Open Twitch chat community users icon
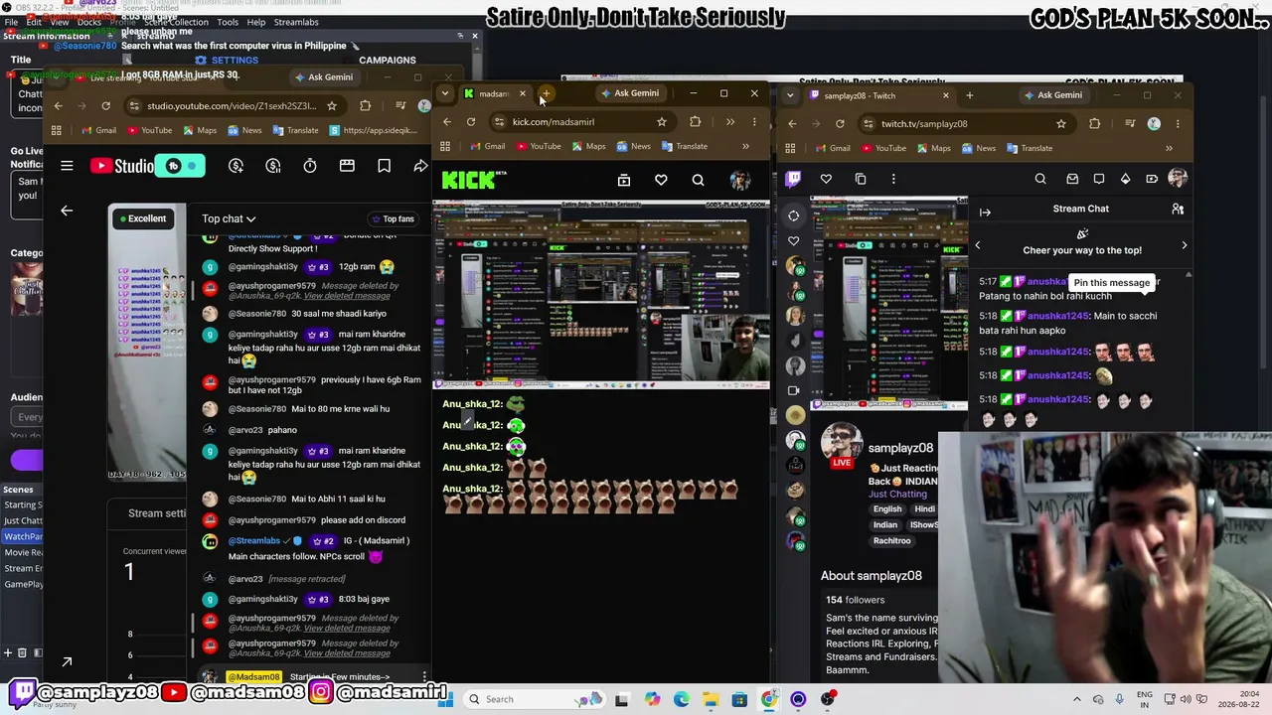The height and width of the screenshot is (715, 1272). click(1178, 210)
